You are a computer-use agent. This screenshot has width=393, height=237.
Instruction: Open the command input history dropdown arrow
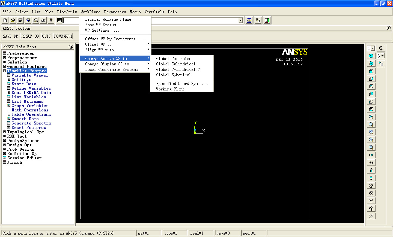(240, 20)
